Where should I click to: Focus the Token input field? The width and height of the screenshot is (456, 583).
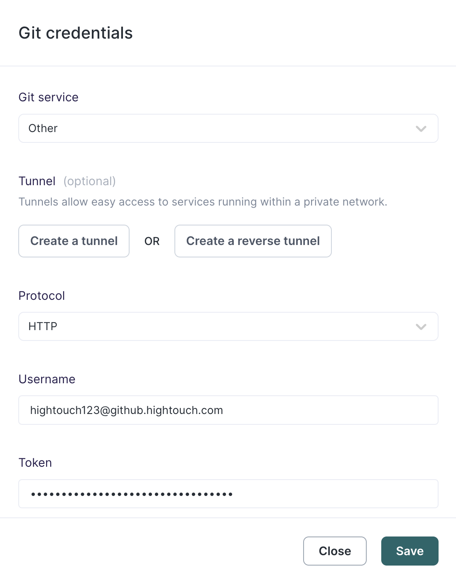coord(228,494)
